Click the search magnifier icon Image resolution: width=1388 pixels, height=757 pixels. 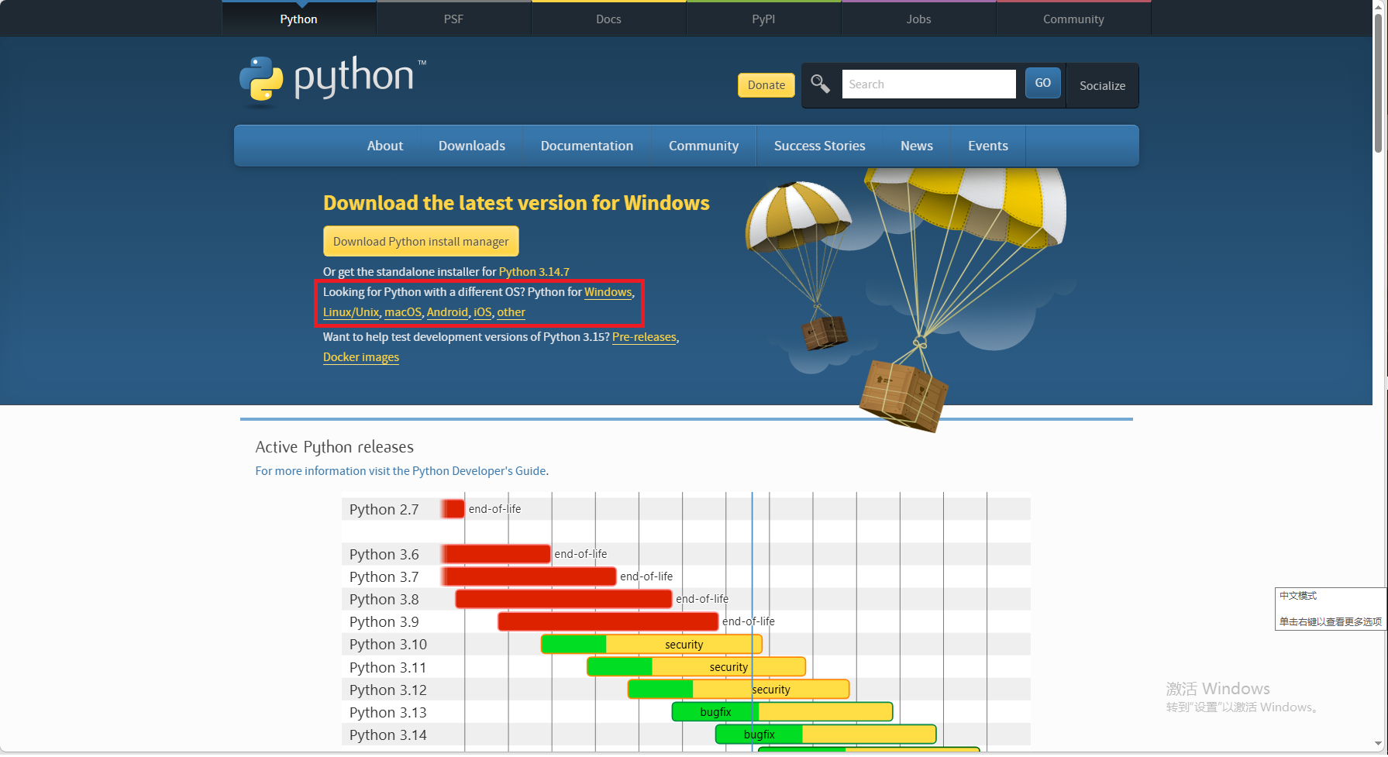(x=820, y=84)
